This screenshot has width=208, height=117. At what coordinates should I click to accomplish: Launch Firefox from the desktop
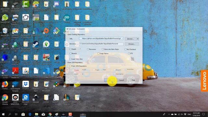5,85
